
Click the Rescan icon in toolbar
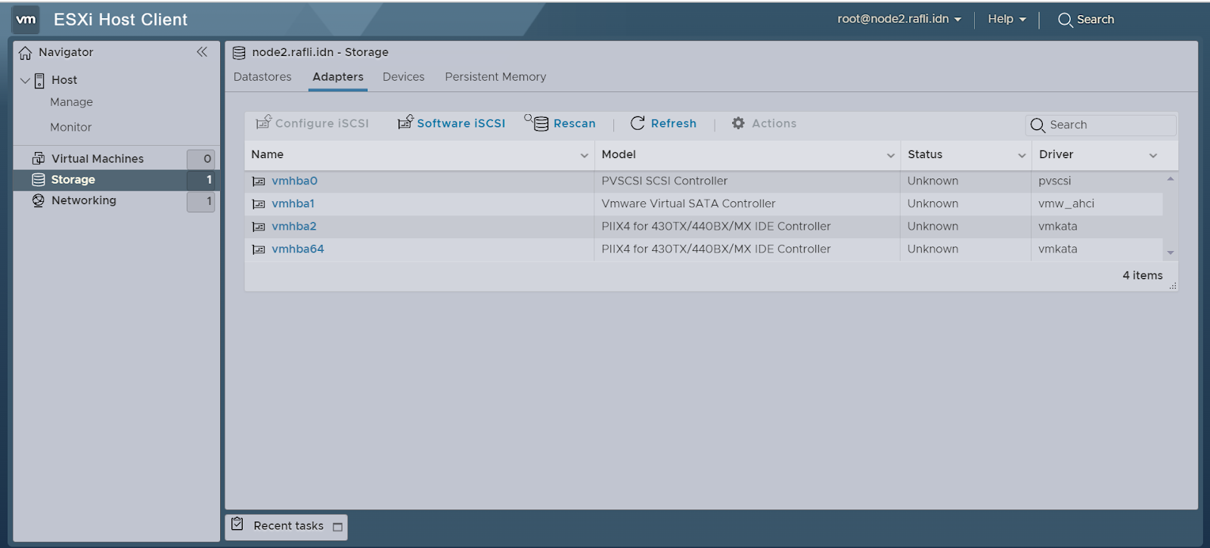[x=537, y=122]
